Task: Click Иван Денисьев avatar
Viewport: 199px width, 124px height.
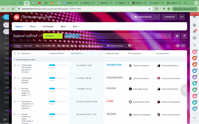Action: (130, 89)
